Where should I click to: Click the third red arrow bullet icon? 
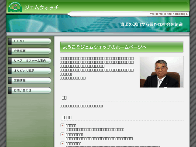pos(62,143)
